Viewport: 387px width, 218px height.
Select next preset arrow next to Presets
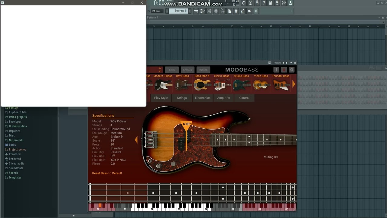click(x=287, y=63)
